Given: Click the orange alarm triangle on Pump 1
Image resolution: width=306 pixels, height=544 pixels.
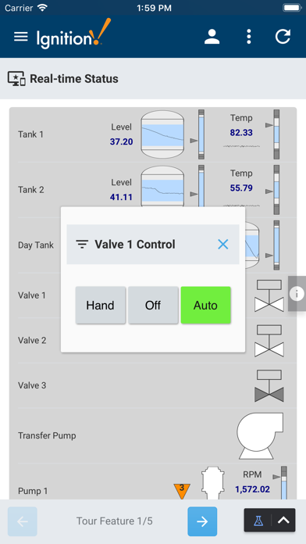Looking at the screenshot, I should point(182,491).
